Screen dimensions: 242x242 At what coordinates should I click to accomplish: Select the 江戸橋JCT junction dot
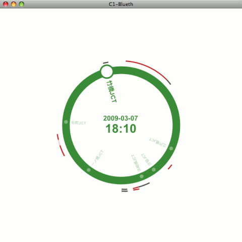pyautogui.click(x=171, y=148)
